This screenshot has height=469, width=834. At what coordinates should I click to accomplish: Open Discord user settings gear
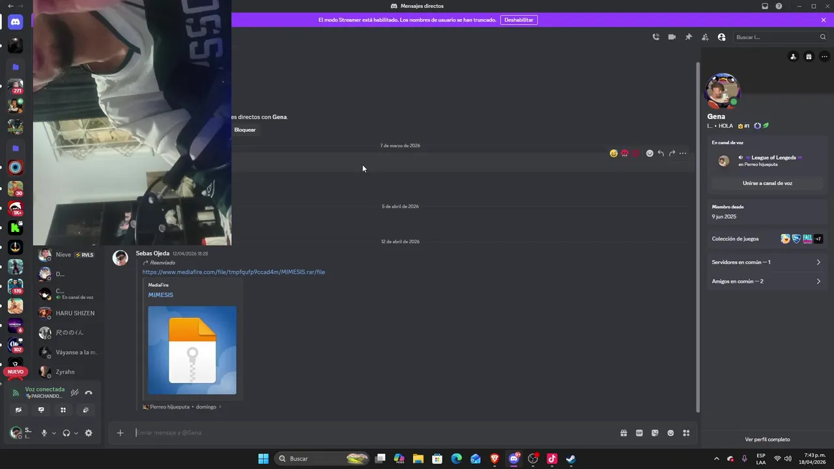89,433
